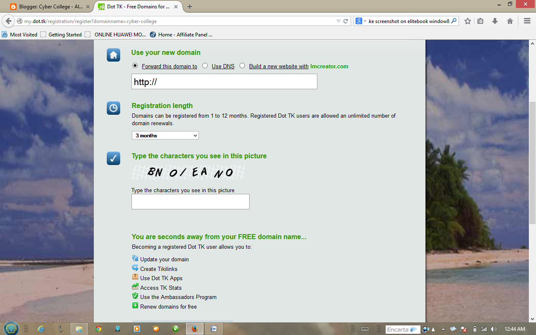536x335 pixels.
Task: Open the 12:44 AM clock in taskbar
Action: click(515, 329)
